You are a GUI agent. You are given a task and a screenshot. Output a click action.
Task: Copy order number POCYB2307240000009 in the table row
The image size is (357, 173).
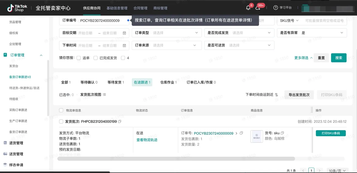pos(241,133)
